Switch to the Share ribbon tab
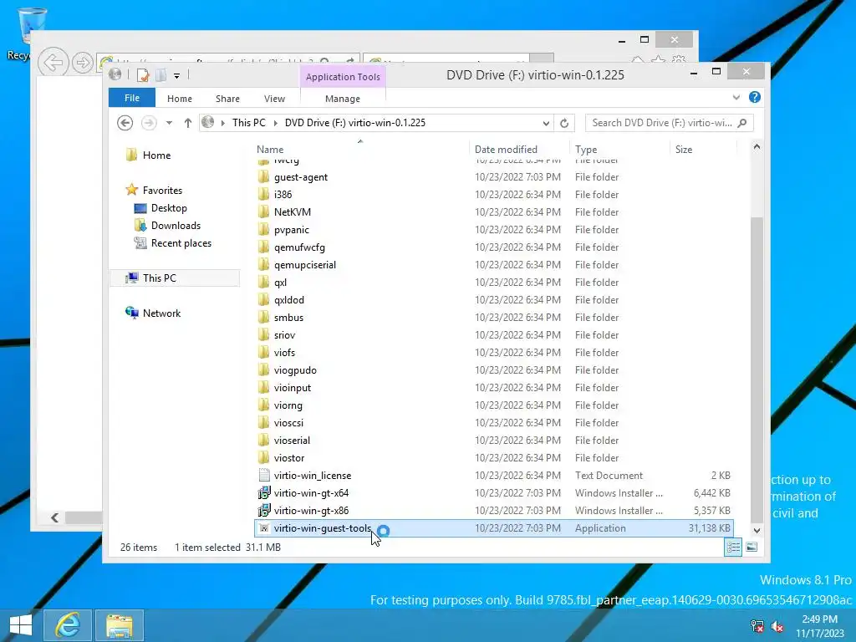This screenshot has width=856, height=642. tap(227, 99)
